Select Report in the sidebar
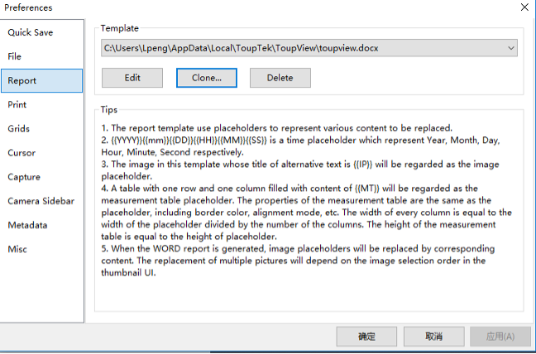The image size is (536, 354). [x=22, y=81]
